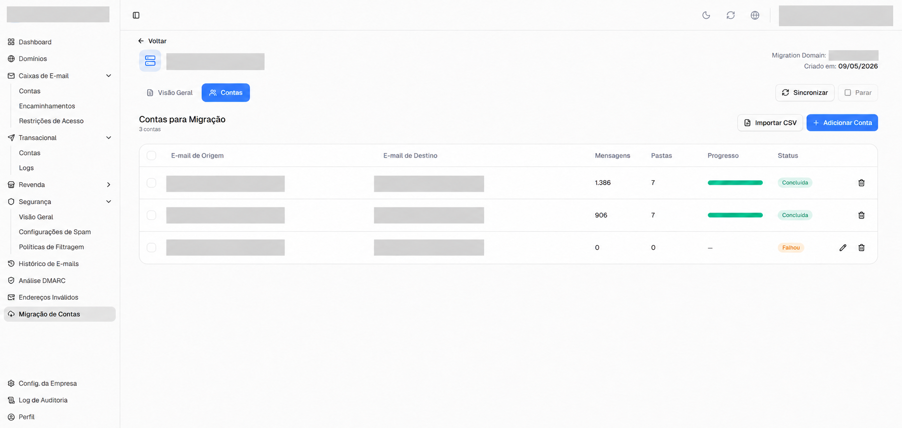
Task: Delete the account with 1.386 messages
Action: tap(861, 183)
